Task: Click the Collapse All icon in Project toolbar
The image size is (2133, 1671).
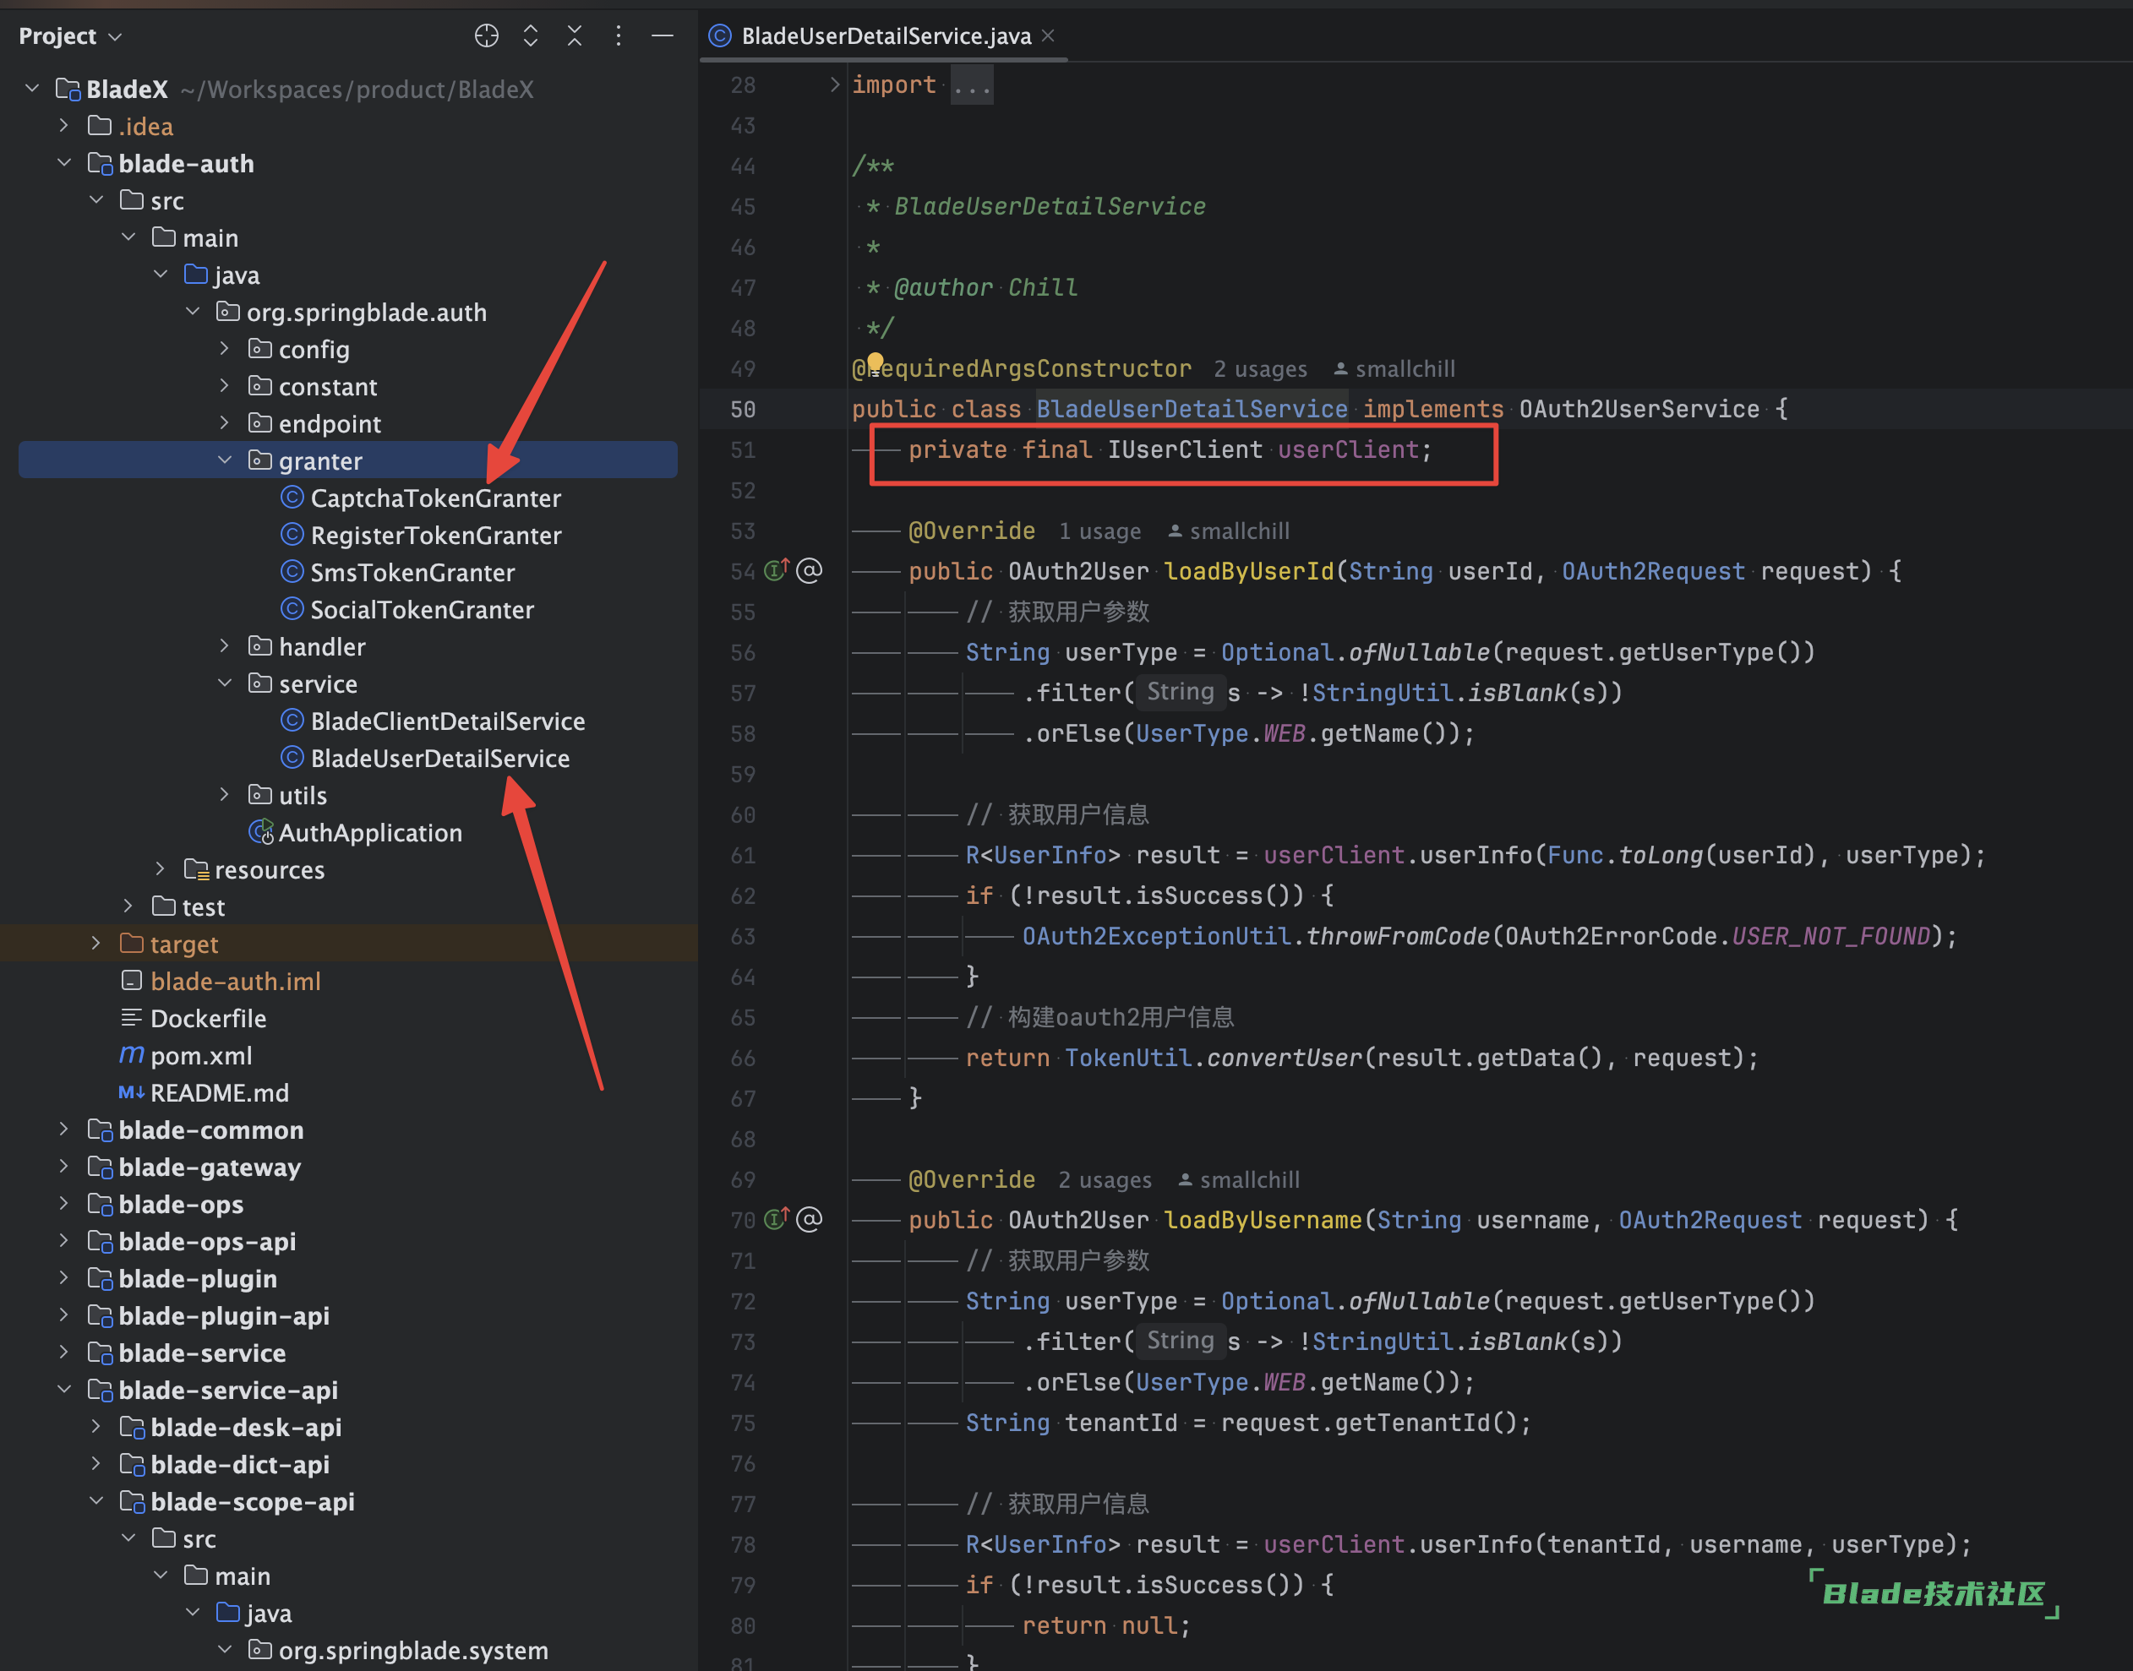Action: point(575,36)
